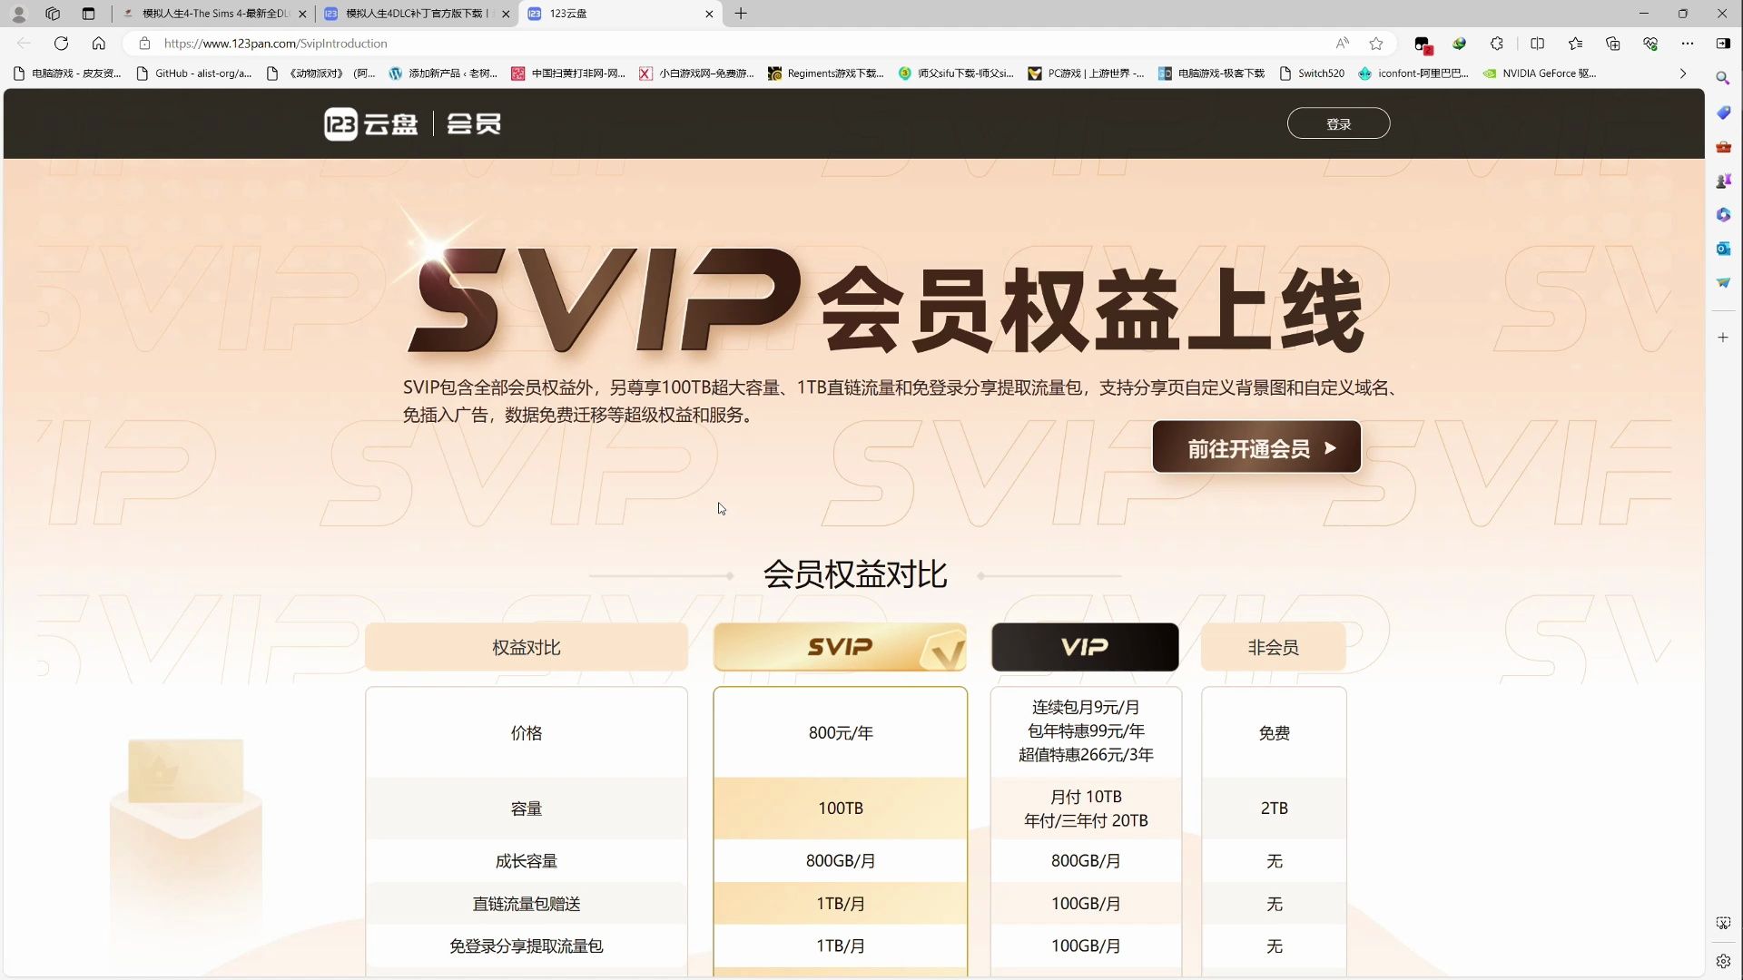The width and height of the screenshot is (1743, 980).
Task: Open split screen icon in toolbar
Action: pos(1537,43)
